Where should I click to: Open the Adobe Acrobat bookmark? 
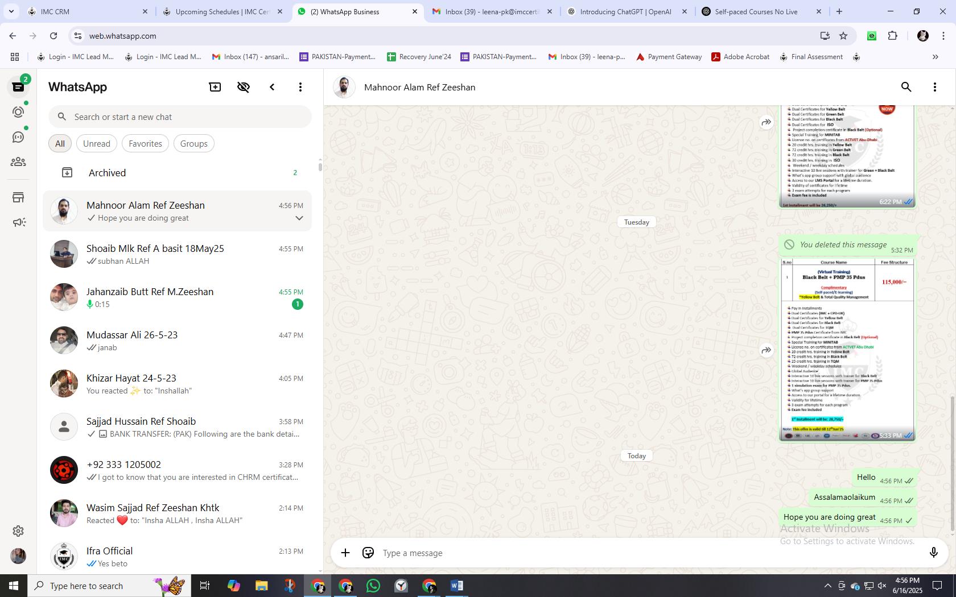[x=740, y=57]
